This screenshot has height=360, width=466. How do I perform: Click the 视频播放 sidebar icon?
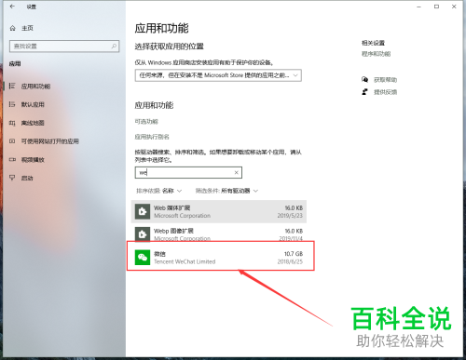12,159
